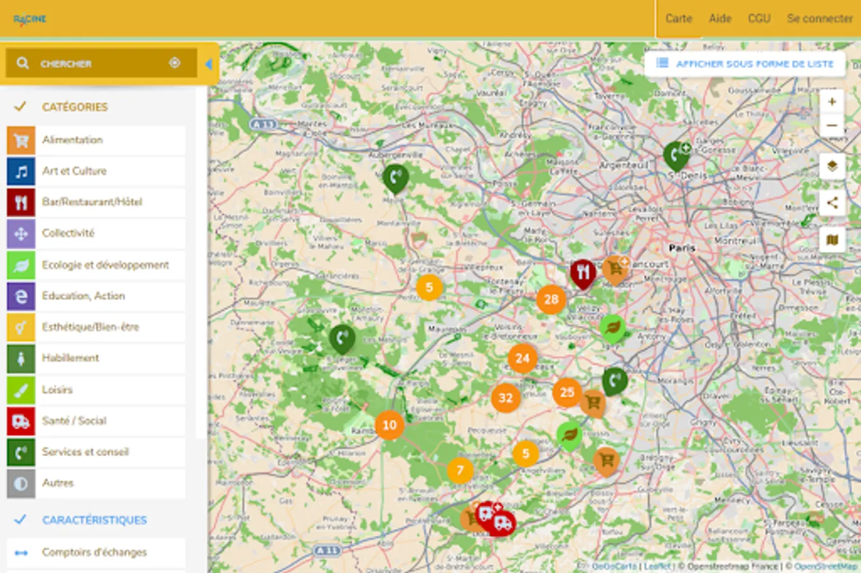Toggle the Services et conseil category filter

(x=96, y=452)
